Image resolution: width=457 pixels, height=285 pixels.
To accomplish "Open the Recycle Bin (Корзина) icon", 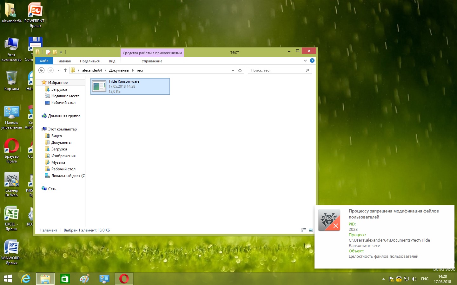I will click(x=12, y=79).
